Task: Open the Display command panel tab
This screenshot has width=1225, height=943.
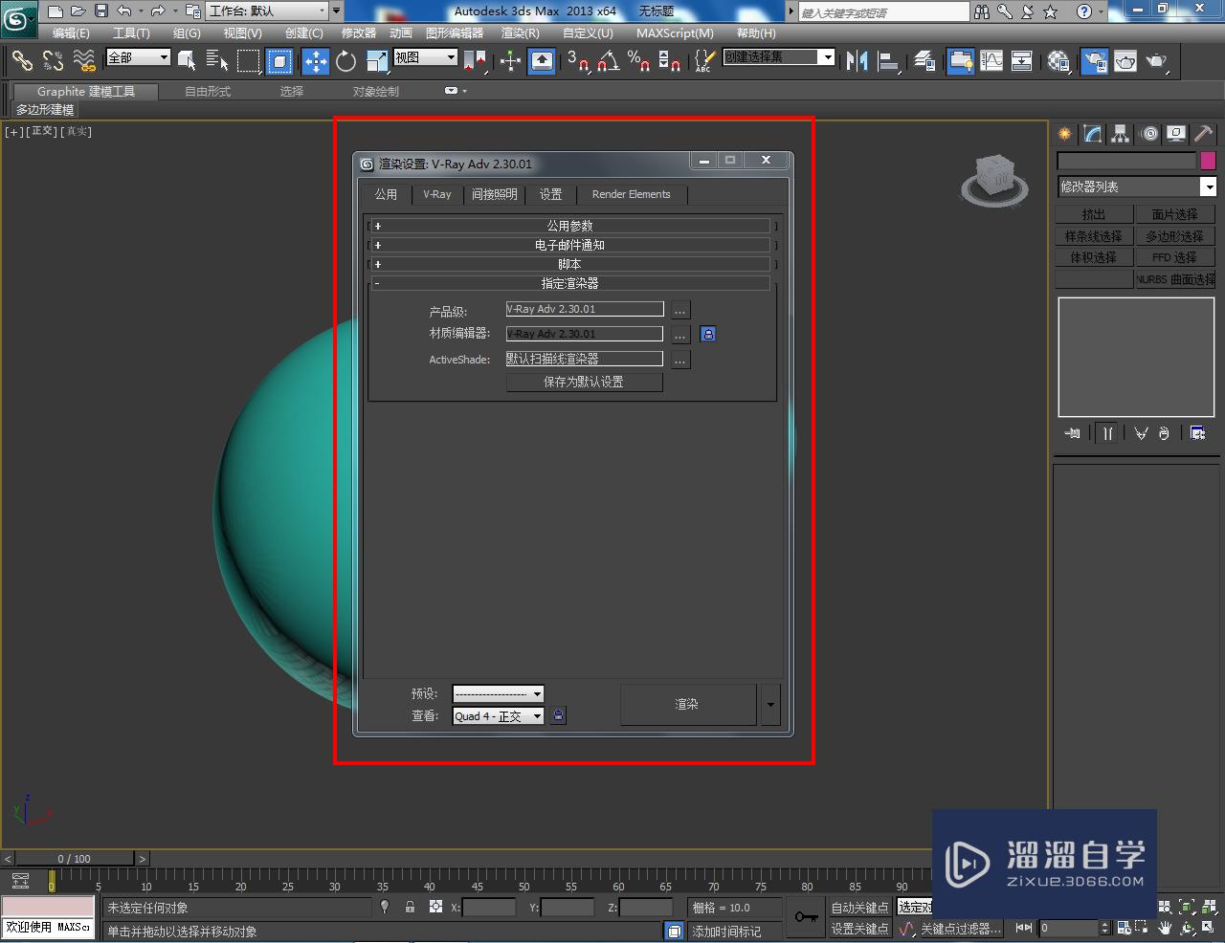Action: [x=1176, y=134]
